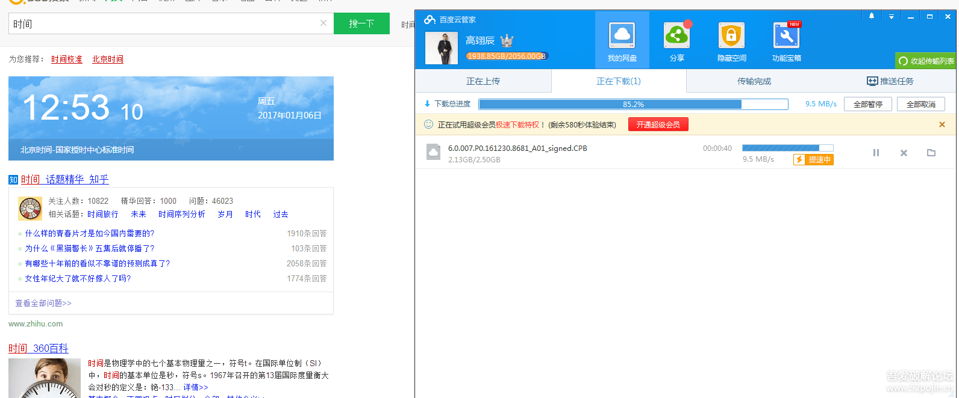The image size is (959, 398).
Task: Click the green 搜一下 search button
Action: 361,23
